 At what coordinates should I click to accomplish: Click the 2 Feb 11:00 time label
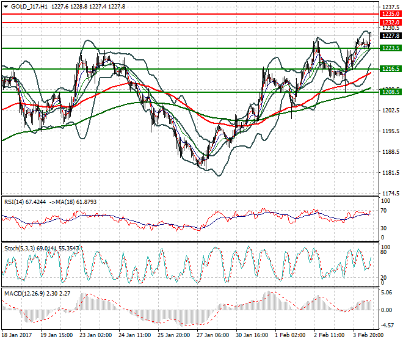pos(329,335)
